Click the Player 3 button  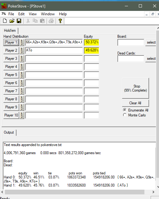pos(11,59)
